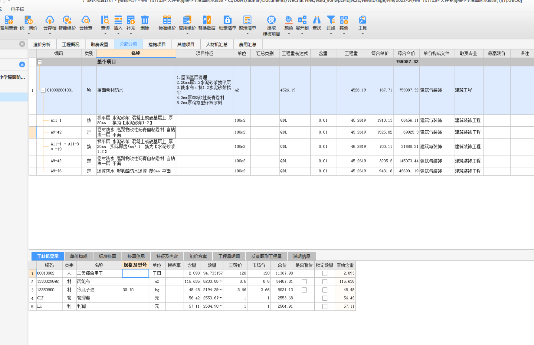The height and width of the screenshot is (345, 534).
Task: Open the 特征及内容 bottom tab
Action: [167, 256]
